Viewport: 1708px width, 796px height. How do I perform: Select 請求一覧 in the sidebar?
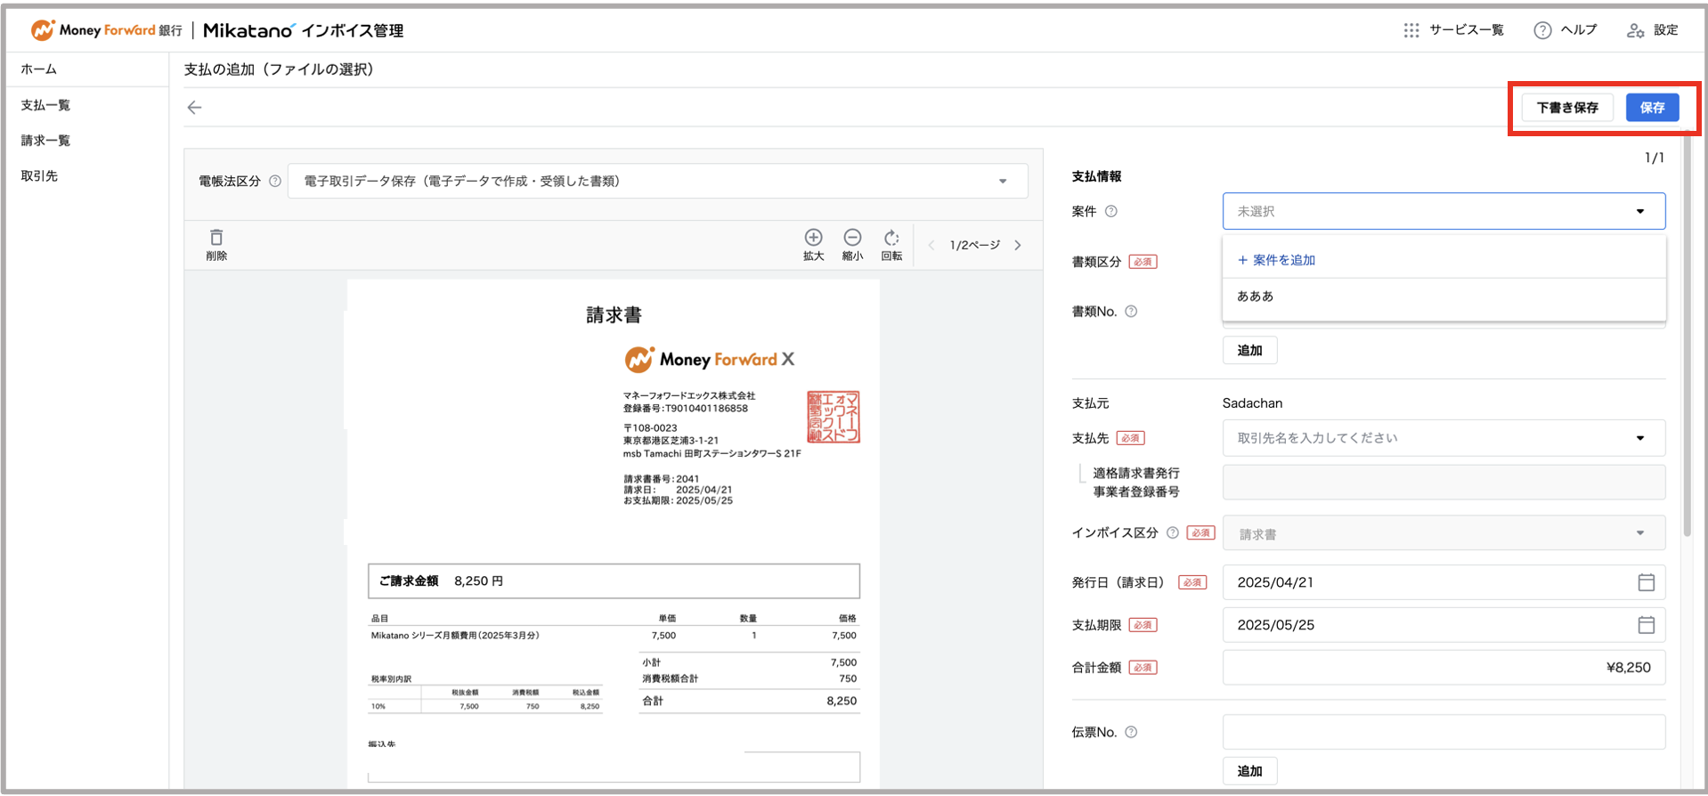45,141
